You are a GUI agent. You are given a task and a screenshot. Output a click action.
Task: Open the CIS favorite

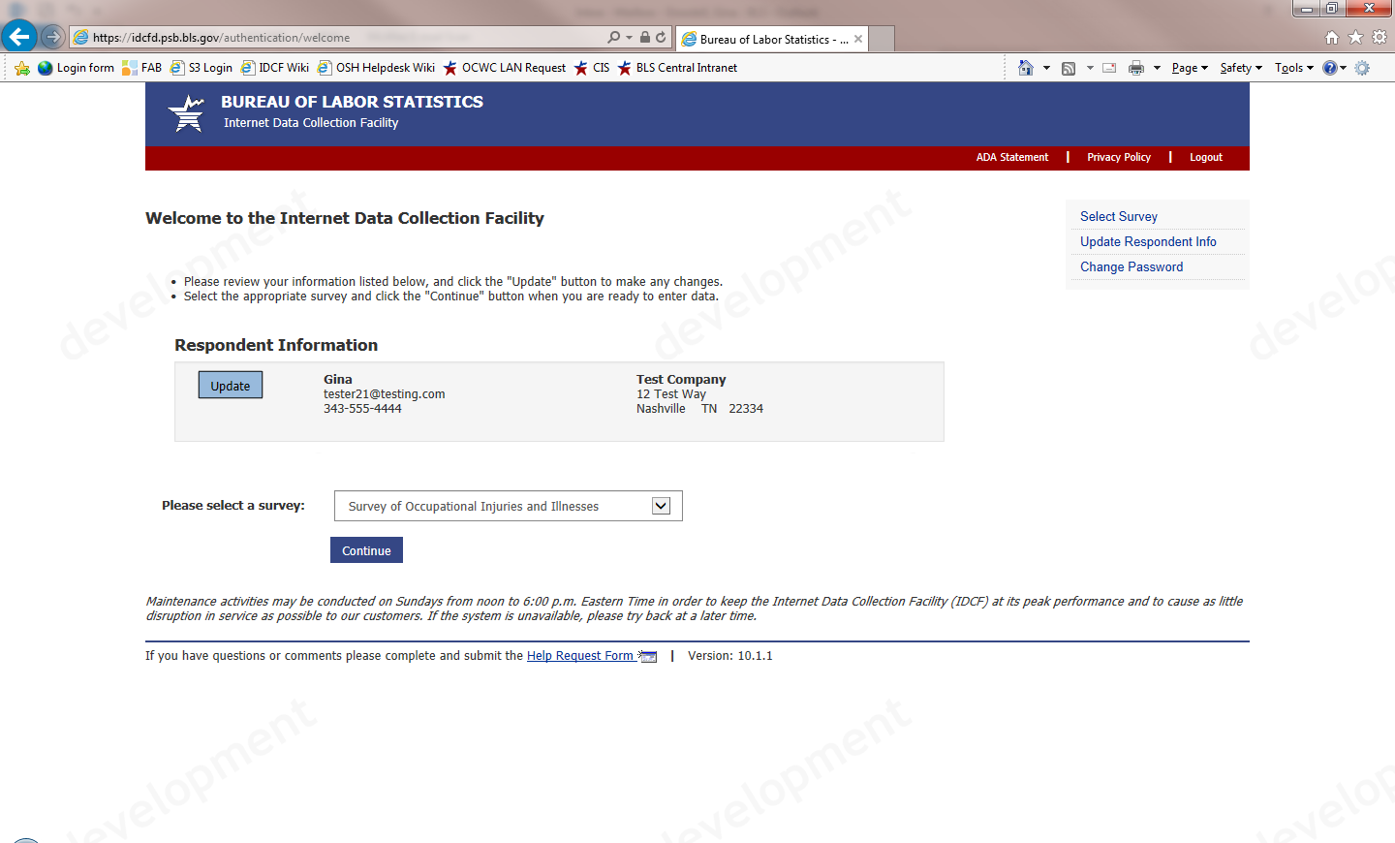tap(592, 68)
